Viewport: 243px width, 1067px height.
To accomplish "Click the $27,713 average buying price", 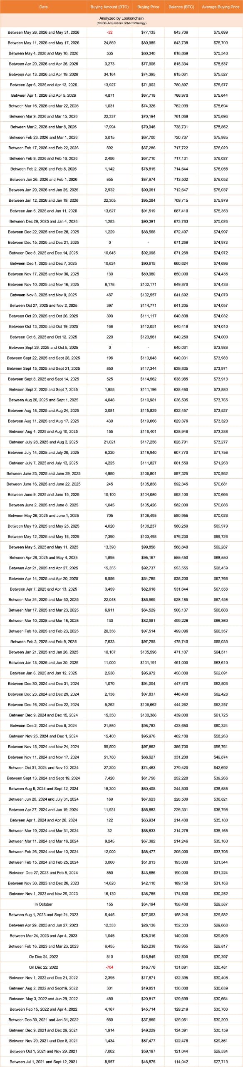I will 221,1062.
